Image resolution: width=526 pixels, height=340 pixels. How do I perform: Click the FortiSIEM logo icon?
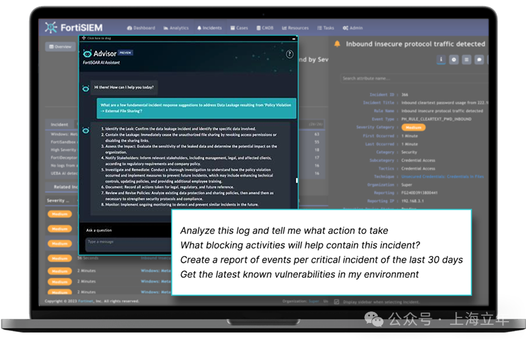click(50, 27)
